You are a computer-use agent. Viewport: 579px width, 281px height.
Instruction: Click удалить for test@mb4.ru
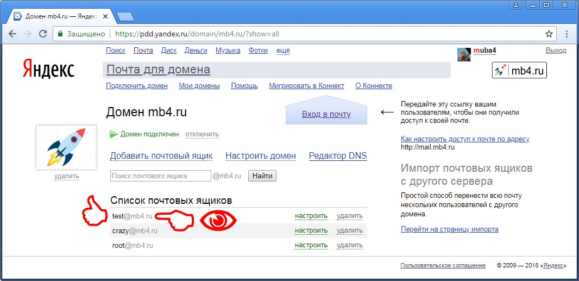pyautogui.click(x=350, y=216)
